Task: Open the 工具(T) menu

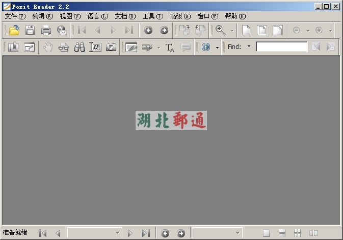Action: pos(153,16)
